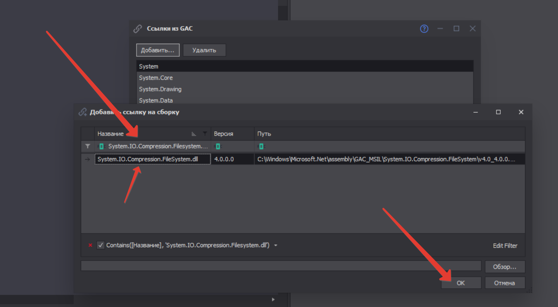This screenshot has width=558, height=307.
Task: Close the Добавить ссылку на сборку dialog
Action: point(521,112)
